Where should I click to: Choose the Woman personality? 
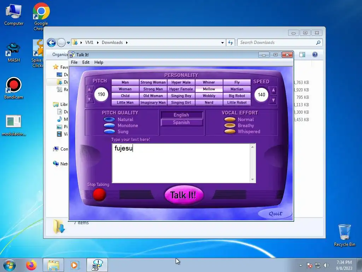(x=125, y=89)
